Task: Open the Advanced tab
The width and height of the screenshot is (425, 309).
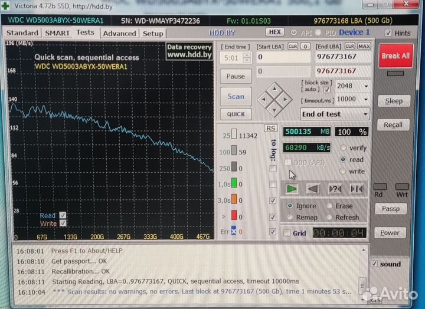Action: 119,33
